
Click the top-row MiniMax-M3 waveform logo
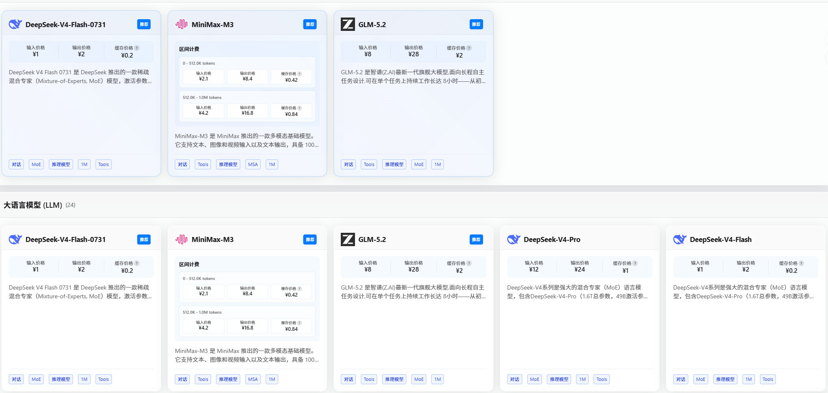click(181, 24)
